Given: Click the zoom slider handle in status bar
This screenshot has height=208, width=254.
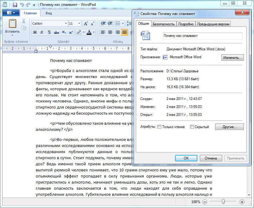Looking at the screenshot, I should [223, 202].
